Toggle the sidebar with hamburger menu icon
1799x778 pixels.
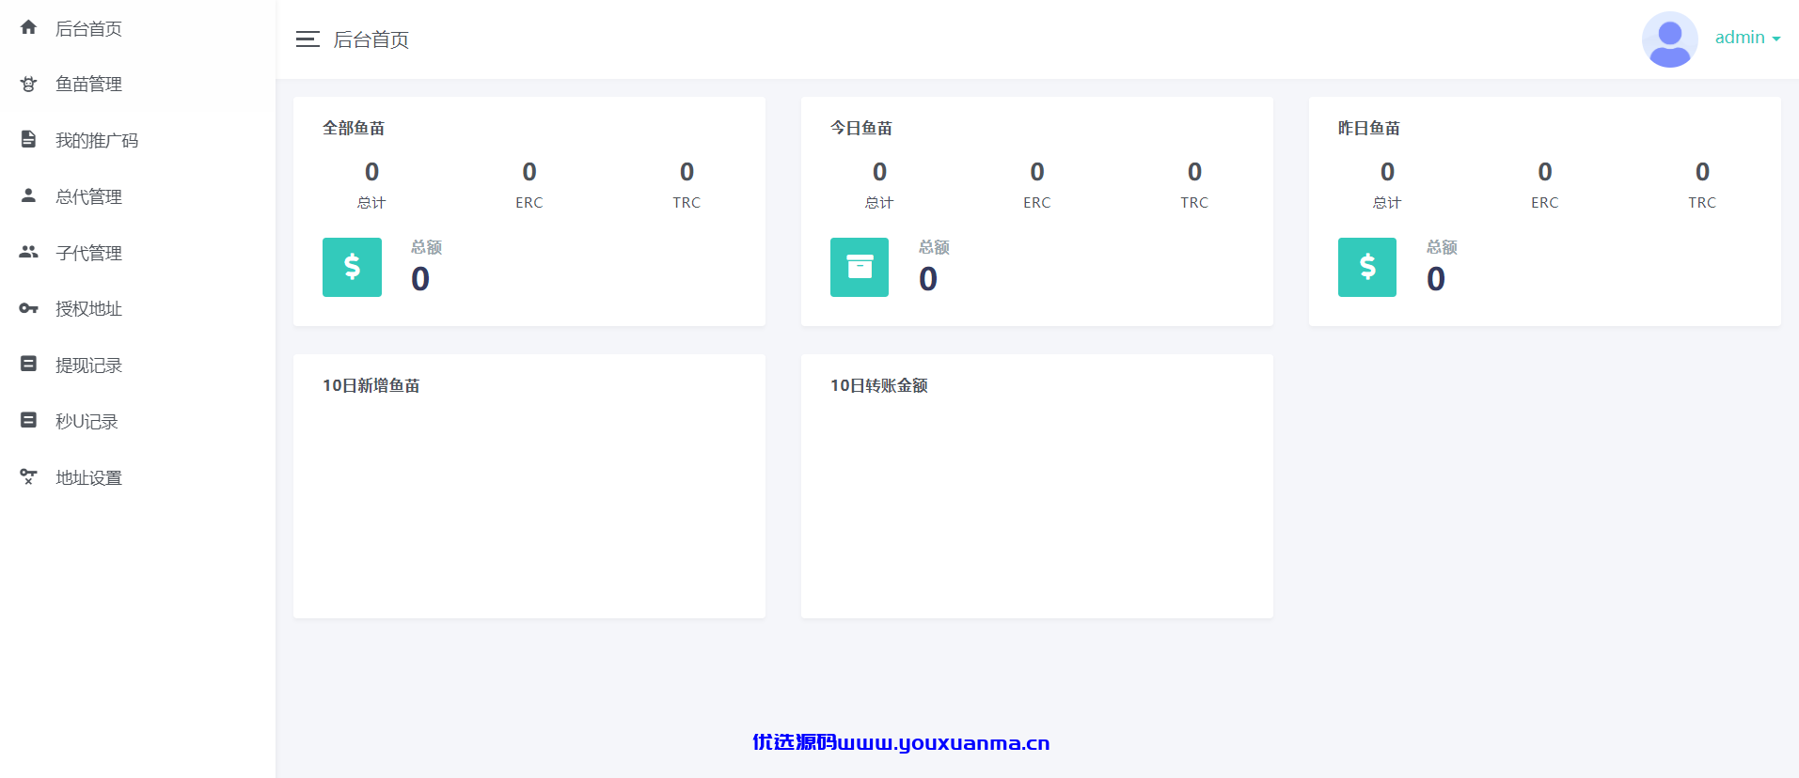click(308, 39)
